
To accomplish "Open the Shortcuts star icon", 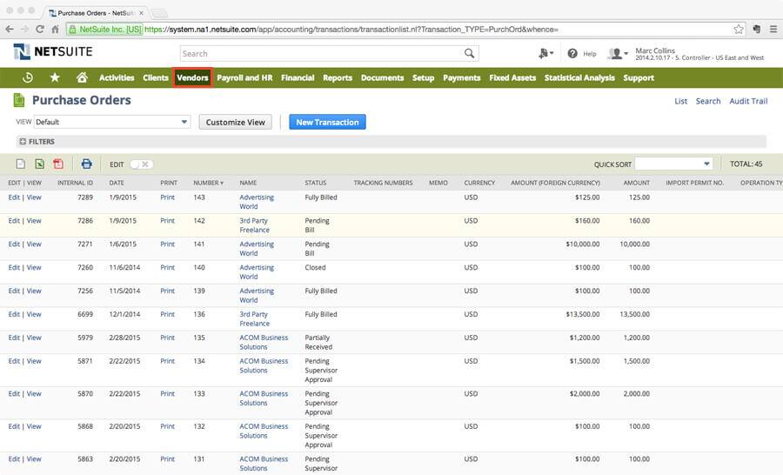I will pos(55,77).
